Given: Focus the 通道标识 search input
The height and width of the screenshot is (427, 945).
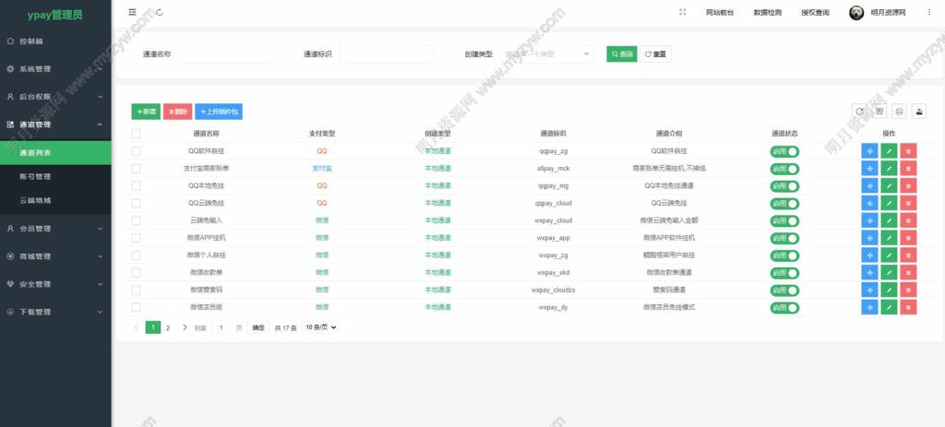Looking at the screenshot, I should coord(387,54).
